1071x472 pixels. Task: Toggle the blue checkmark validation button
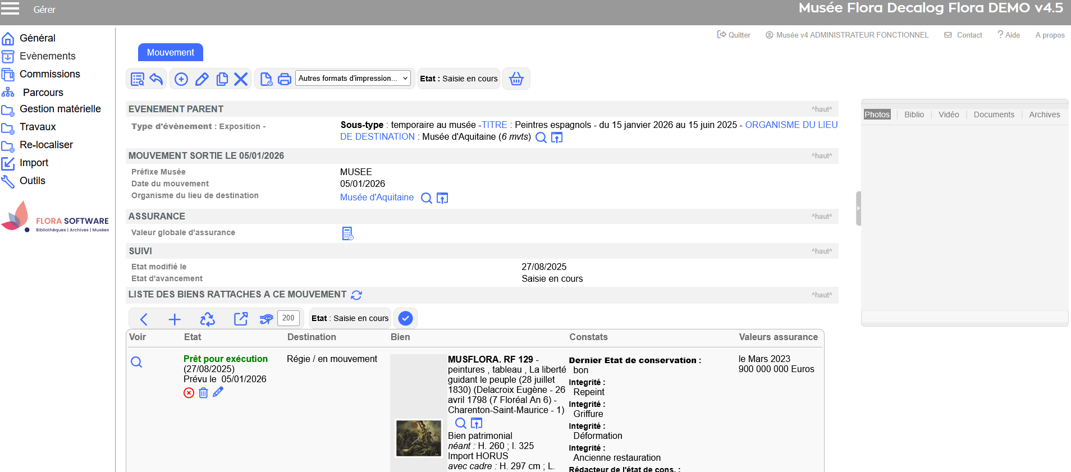click(405, 319)
